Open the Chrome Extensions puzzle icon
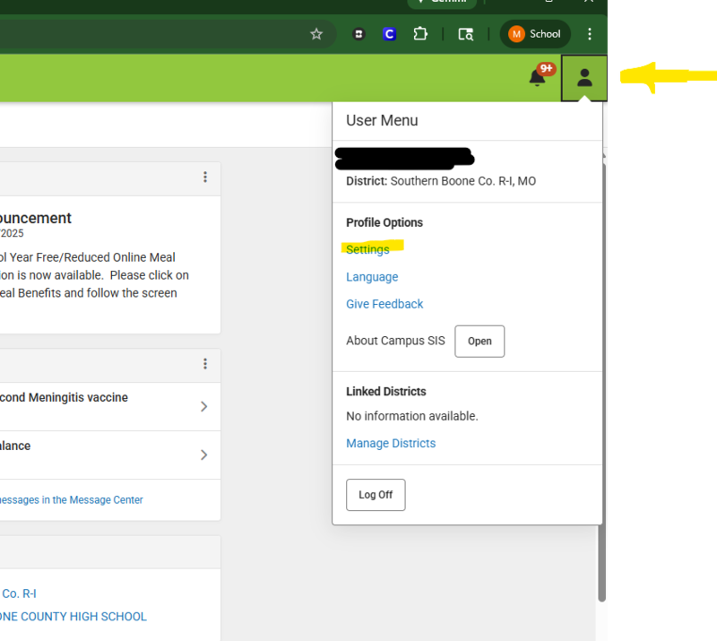Viewport: 717px width, 641px height. pos(420,34)
